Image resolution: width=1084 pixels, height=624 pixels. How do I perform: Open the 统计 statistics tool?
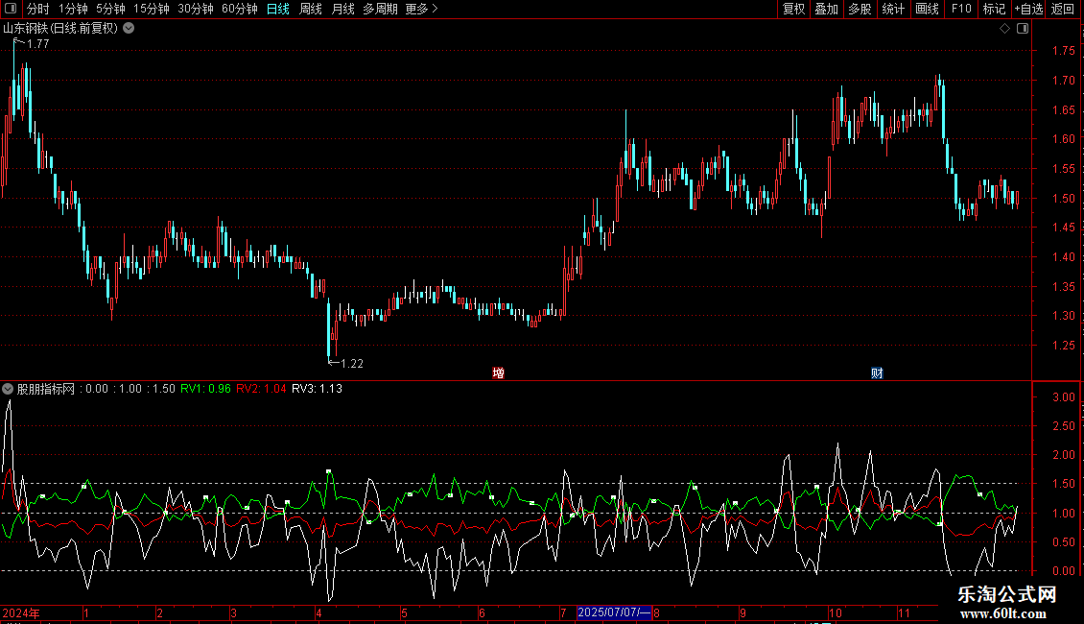coord(893,9)
